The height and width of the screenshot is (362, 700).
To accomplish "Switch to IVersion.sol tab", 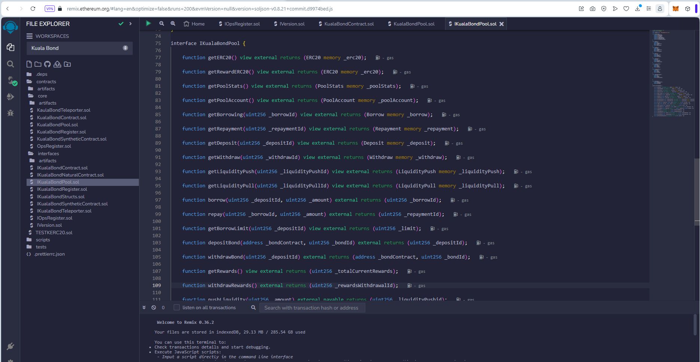I will pyautogui.click(x=289, y=24).
